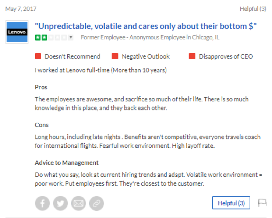The height and width of the screenshot is (218, 272).
Task: Click the first green star
Action: pyautogui.click(x=38, y=37)
